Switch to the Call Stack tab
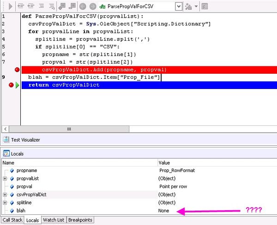 (12, 220)
